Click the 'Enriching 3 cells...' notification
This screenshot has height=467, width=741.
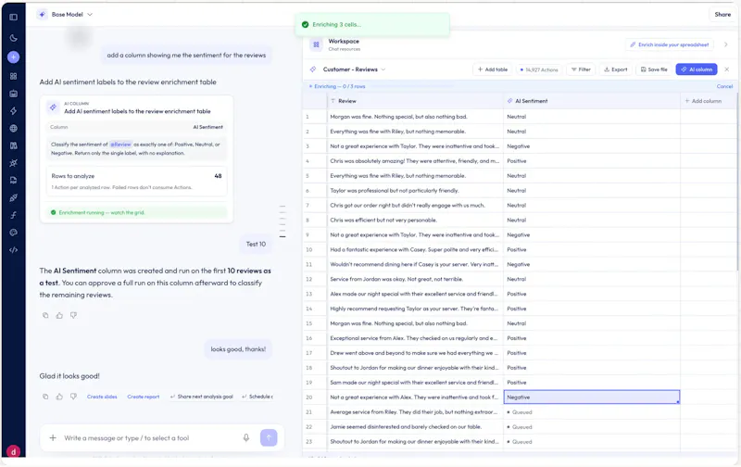click(372, 25)
